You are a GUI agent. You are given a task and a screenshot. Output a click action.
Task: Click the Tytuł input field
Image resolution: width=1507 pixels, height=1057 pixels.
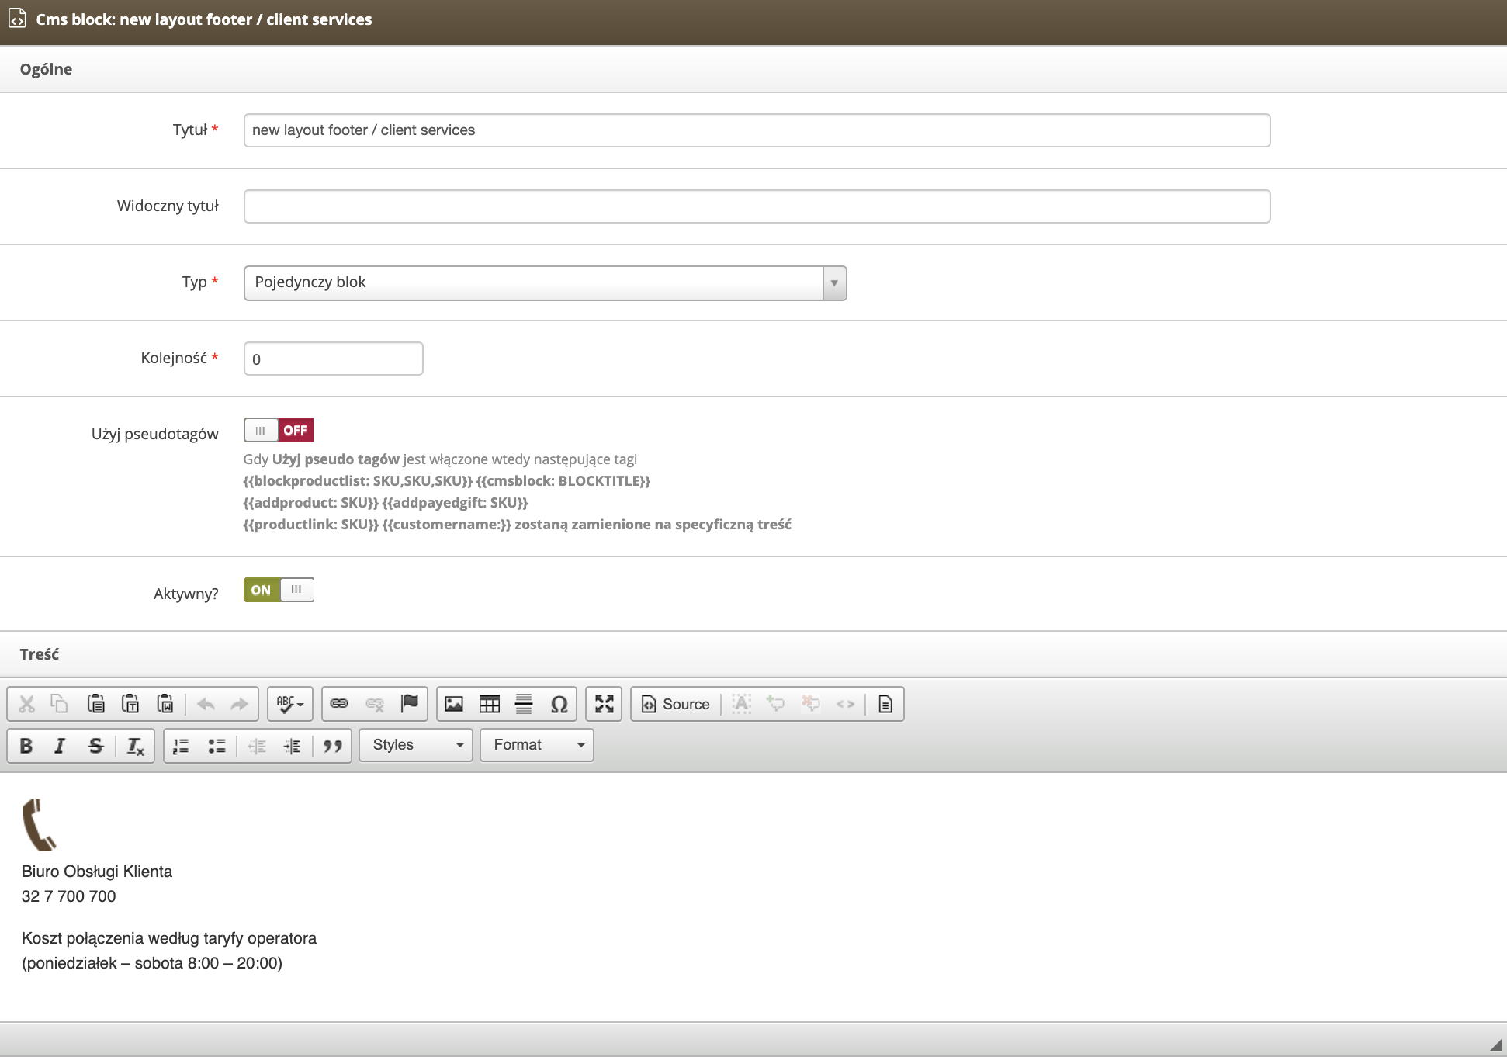coord(757,130)
